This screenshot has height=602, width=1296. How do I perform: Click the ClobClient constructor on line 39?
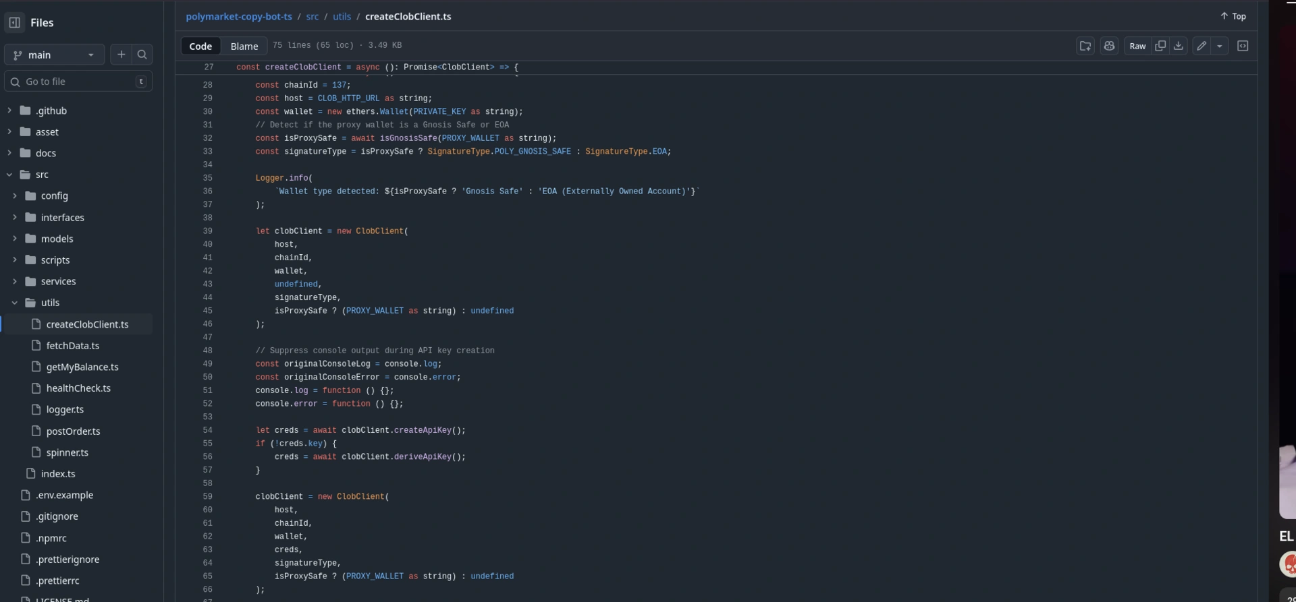(379, 231)
